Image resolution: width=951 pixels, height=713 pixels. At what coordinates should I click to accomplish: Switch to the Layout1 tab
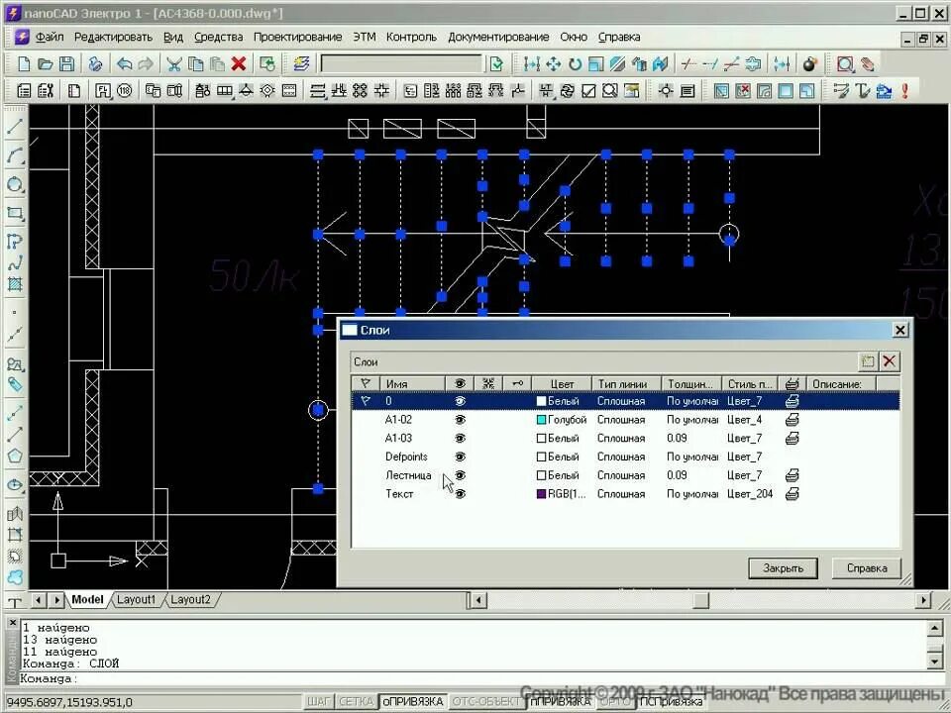point(137,600)
